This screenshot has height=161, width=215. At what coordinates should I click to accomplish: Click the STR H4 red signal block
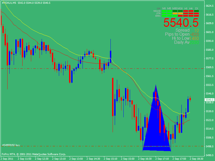191,13
